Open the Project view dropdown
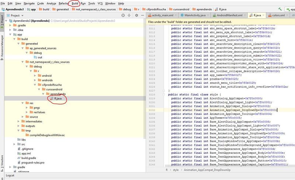Image resolution: width=295 pixels, height=180 pixels. pyautogui.click(x=22, y=15)
